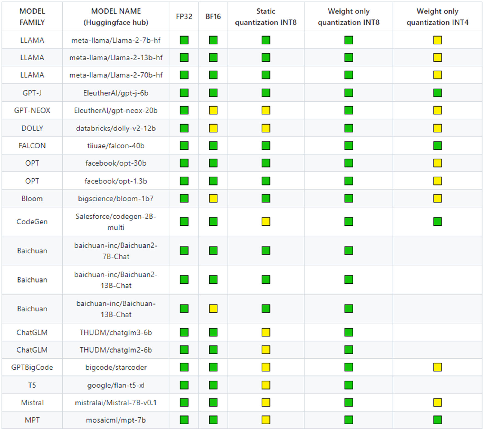Screen dimensions: 485x431
Task: Select model name tiiuae/falcon-40b
Action: pos(116,146)
